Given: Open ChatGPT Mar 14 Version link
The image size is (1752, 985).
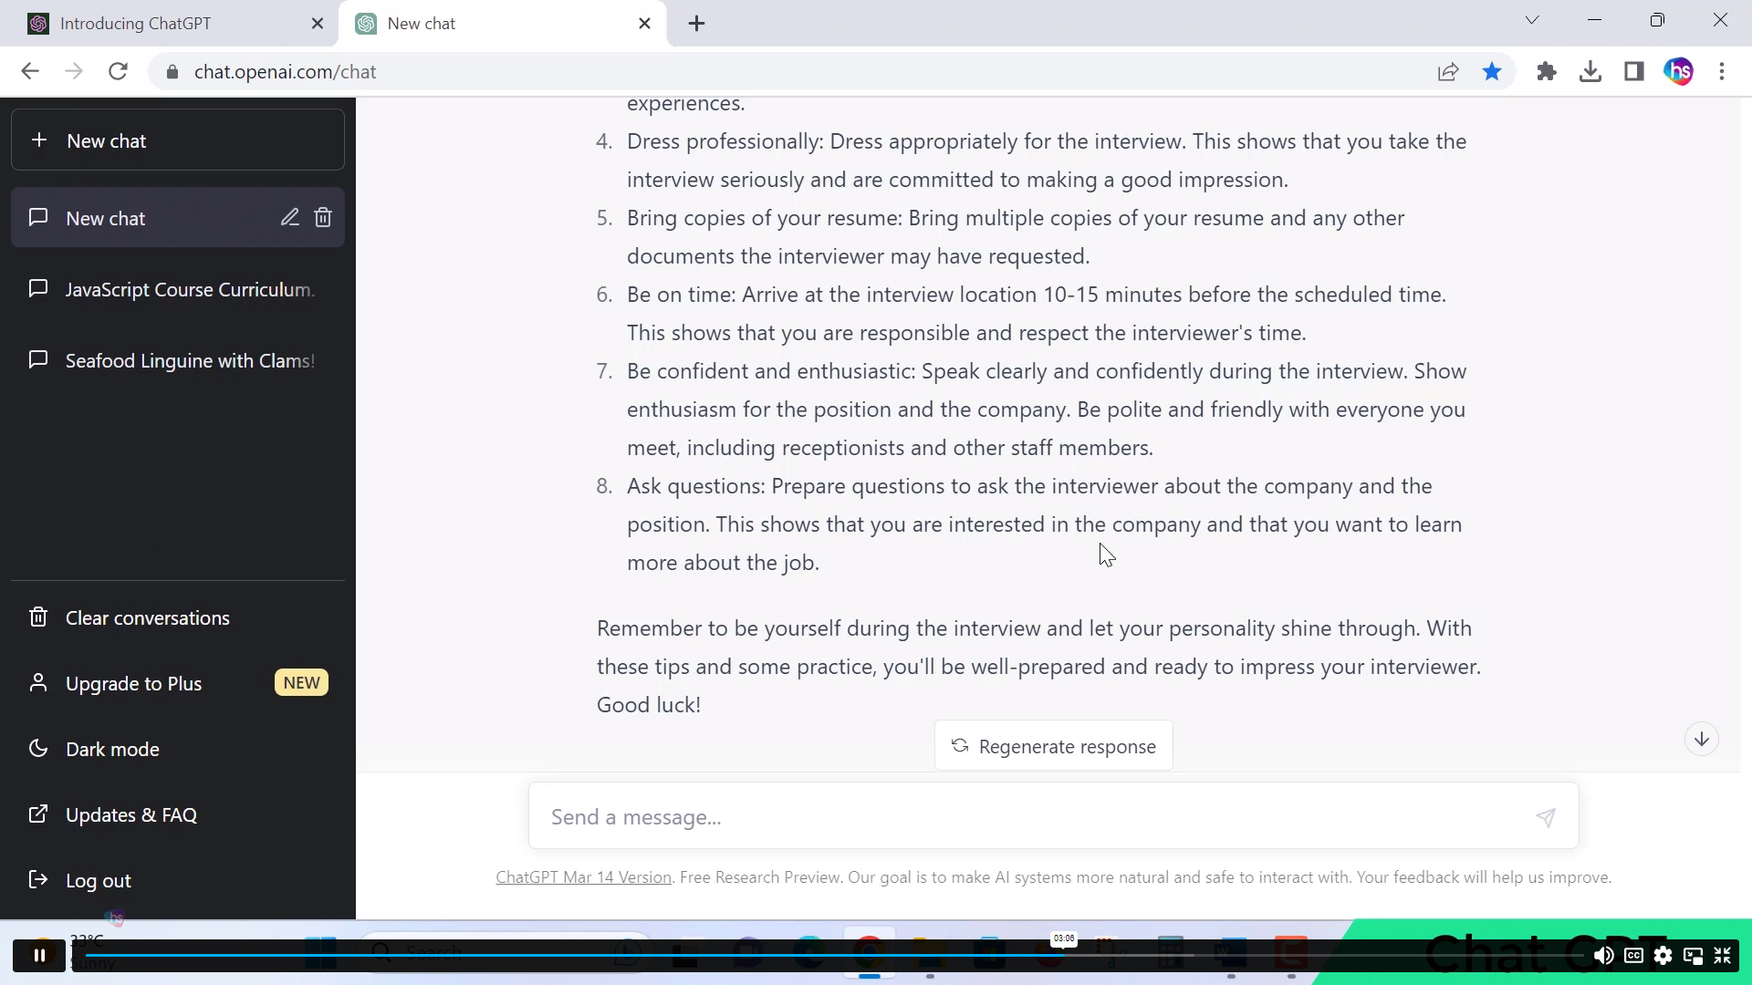Looking at the screenshot, I should pyautogui.click(x=583, y=877).
